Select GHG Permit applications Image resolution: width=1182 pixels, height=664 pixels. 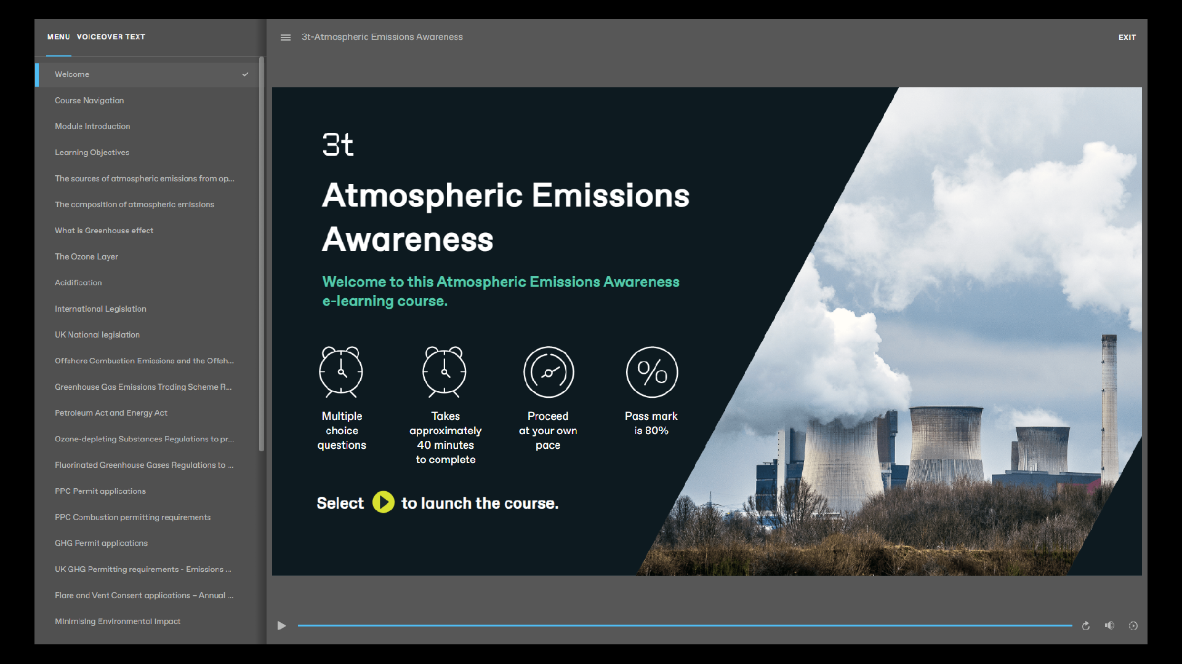pyautogui.click(x=148, y=543)
